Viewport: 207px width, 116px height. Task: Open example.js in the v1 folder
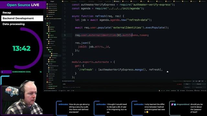[x=55, y=53]
